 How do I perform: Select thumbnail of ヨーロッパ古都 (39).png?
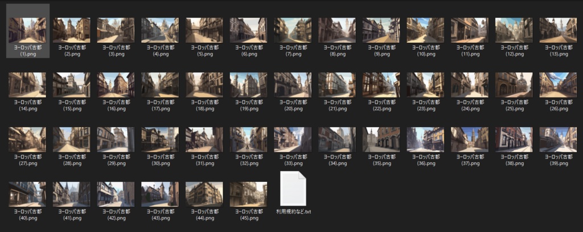coord(558,140)
